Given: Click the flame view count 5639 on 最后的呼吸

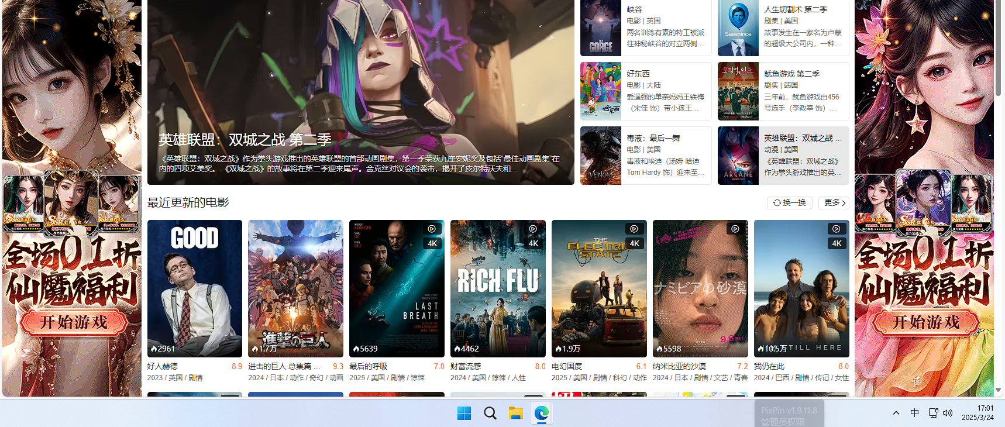Looking at the screenshot, I should tap(365, 349).
